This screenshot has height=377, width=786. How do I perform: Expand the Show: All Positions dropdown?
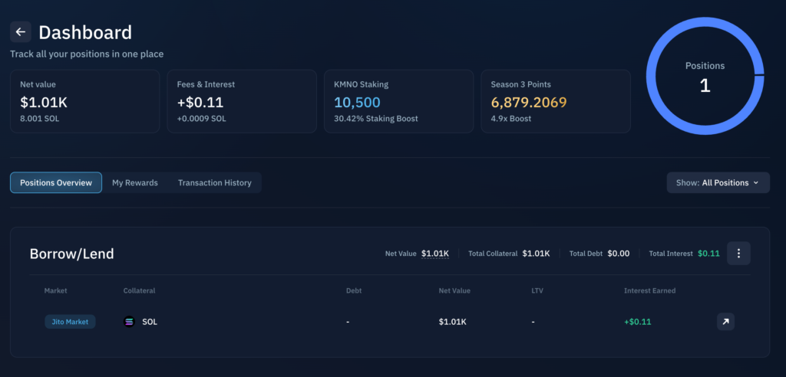[718, 183]
